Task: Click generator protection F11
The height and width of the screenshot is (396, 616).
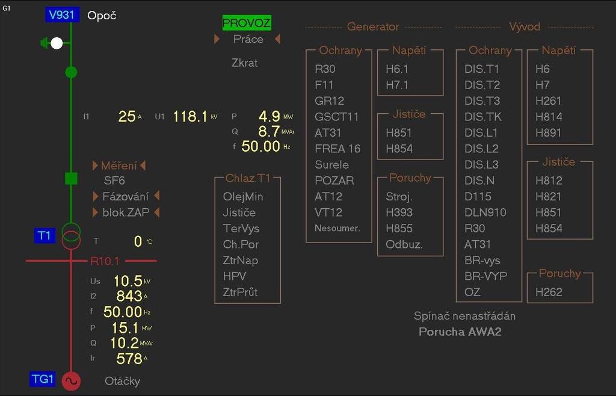Action: click(324, 85)
